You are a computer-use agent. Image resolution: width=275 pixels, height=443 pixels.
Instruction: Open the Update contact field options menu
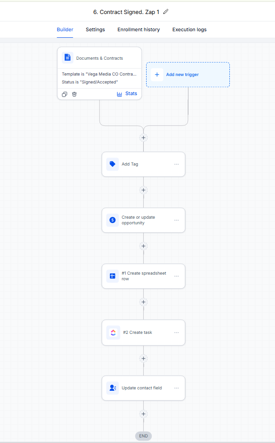[176, 388]
